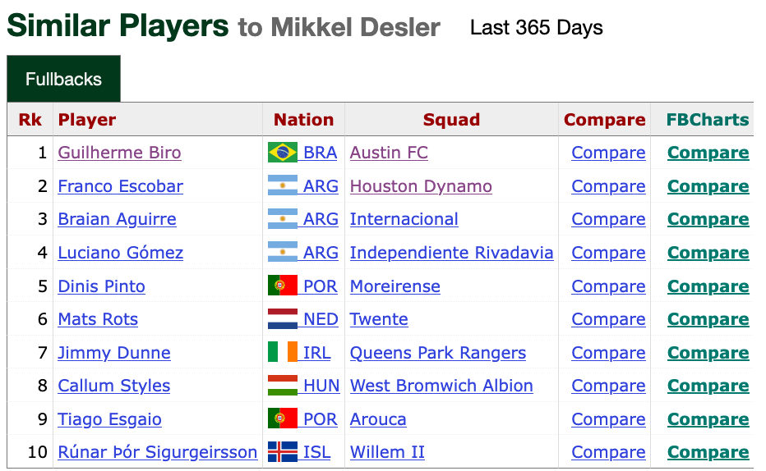Click the Iceland flag icon next to ISL
This screenshot has width=766, height=471.
pos(283,452)
